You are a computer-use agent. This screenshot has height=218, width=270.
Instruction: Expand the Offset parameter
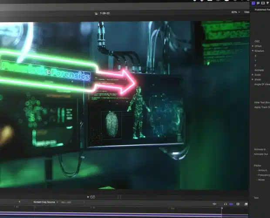click(253, 46)
